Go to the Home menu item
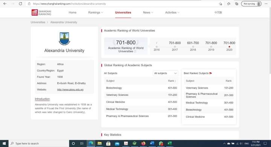Screen dimensions: 271x147 pyautogui.click(x=72, y=12)
